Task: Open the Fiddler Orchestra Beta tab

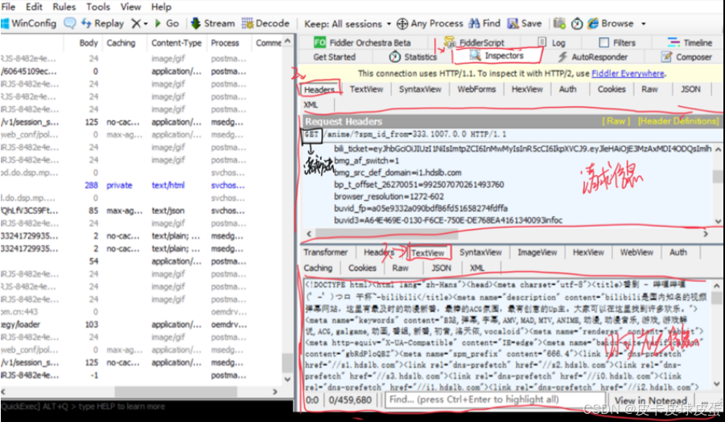Action: (362, 43)
